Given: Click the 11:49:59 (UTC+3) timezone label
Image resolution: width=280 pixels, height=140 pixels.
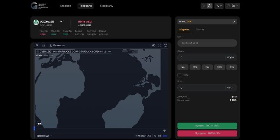Looking at the screenshot, I should [143, 136].
